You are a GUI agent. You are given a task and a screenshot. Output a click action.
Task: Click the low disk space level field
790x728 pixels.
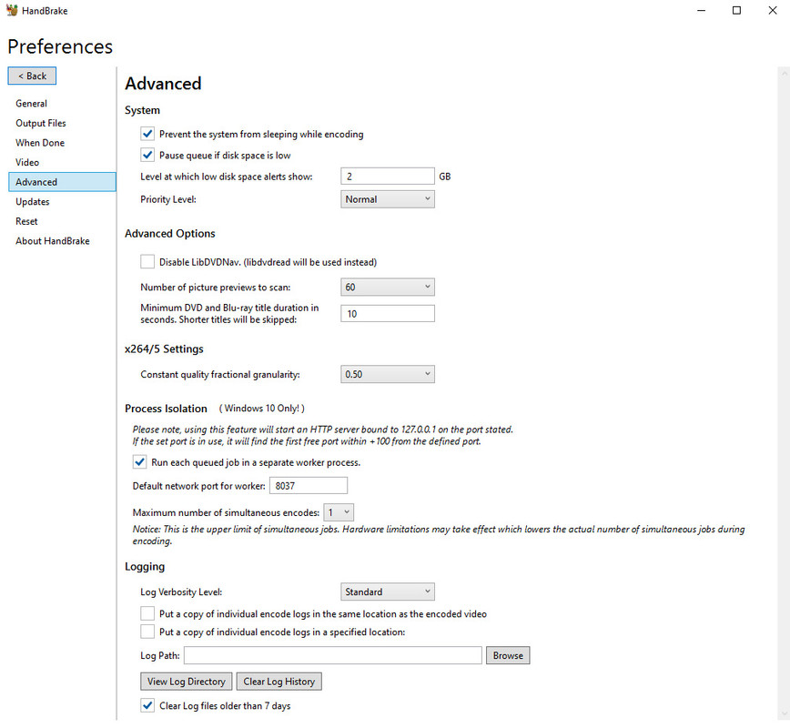pos(388,177)
